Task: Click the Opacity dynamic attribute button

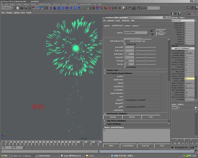Action: coord(132,117)
